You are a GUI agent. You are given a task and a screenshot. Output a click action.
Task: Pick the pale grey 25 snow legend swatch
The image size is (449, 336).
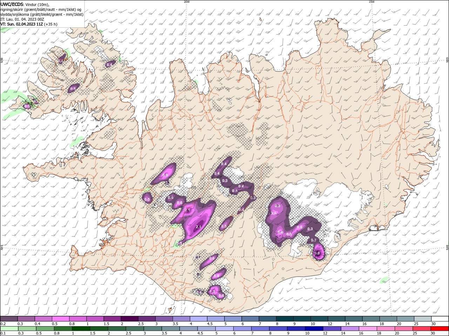pyautogui.click(x=423, y=319)
